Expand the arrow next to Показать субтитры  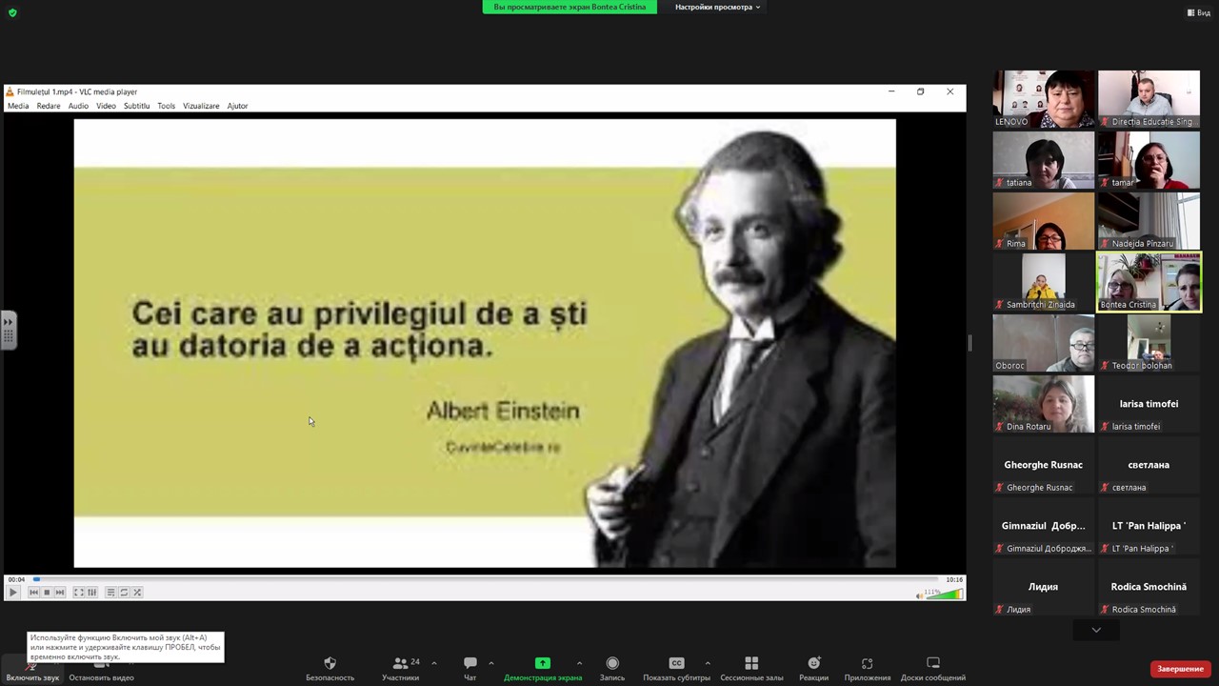pyautogui.click(x=707, y=663)
